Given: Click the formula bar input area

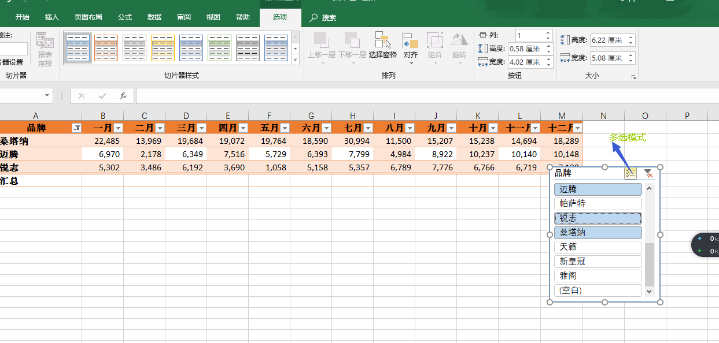Looking at the screenshot, I should 427,96.
